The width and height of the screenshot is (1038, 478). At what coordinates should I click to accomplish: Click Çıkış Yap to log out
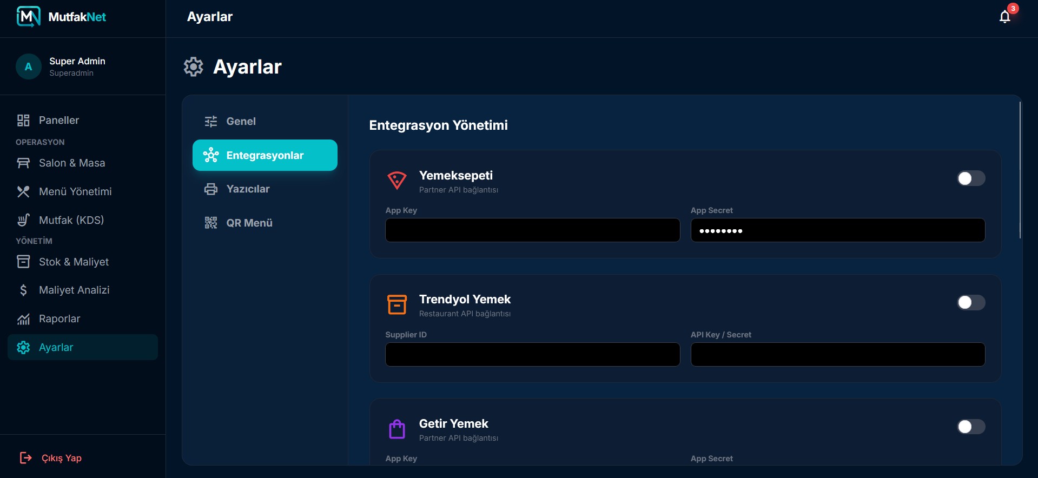tap(51, 458)
